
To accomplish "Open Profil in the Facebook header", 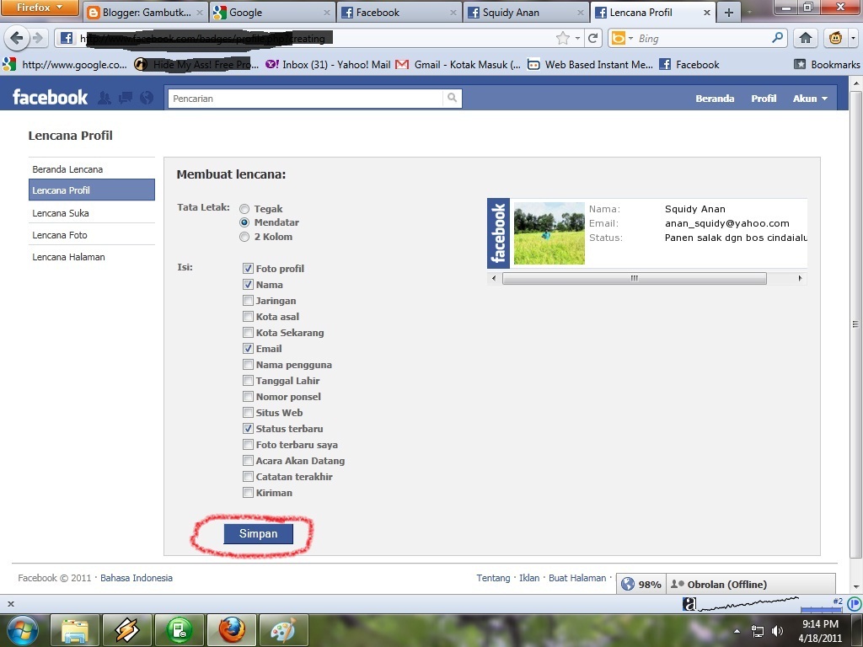I will pos(764,99).
